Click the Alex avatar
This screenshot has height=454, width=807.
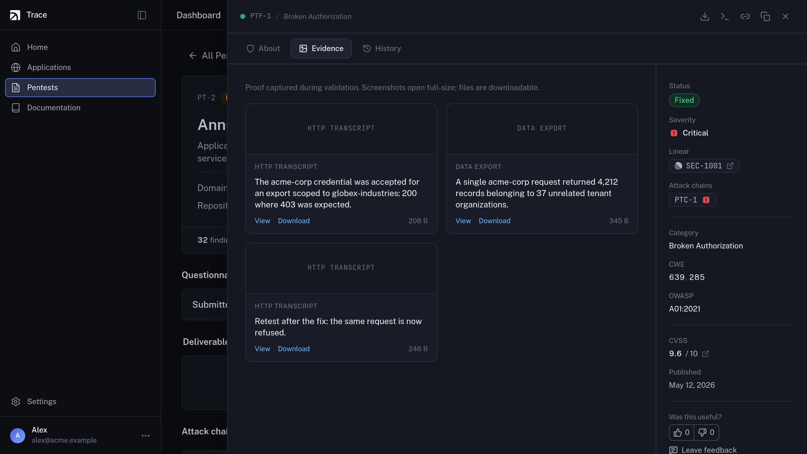point(18,435)
